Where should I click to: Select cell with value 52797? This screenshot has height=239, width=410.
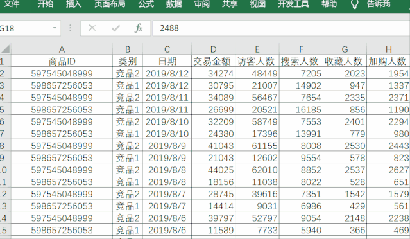point(257,218)
